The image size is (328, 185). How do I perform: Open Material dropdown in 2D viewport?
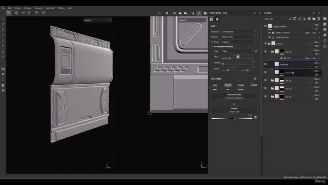pos(192,20)
